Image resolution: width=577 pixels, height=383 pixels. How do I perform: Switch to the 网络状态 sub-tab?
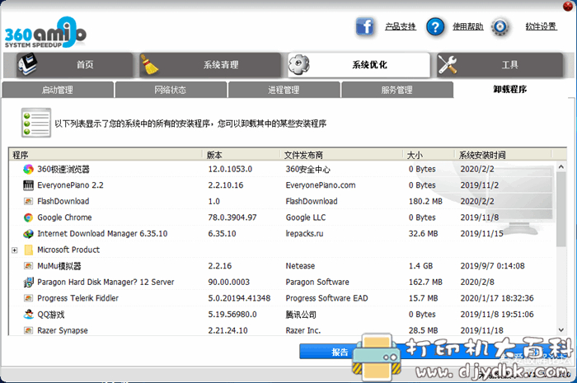click(x=171, y=90)
